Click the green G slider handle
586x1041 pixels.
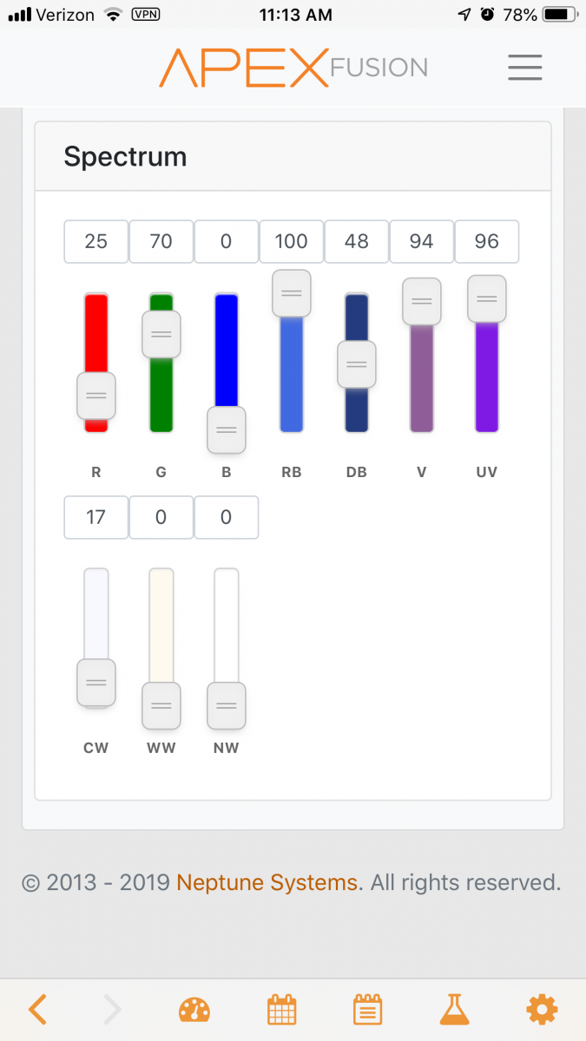(161, 334)
